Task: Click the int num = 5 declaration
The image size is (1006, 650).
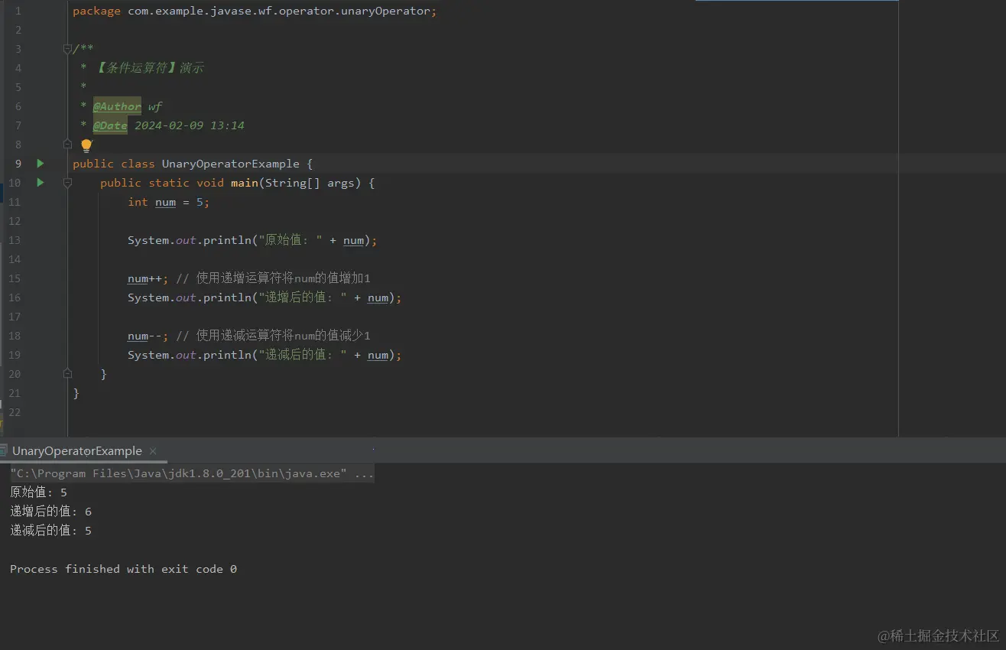Action: coord(168,202)
